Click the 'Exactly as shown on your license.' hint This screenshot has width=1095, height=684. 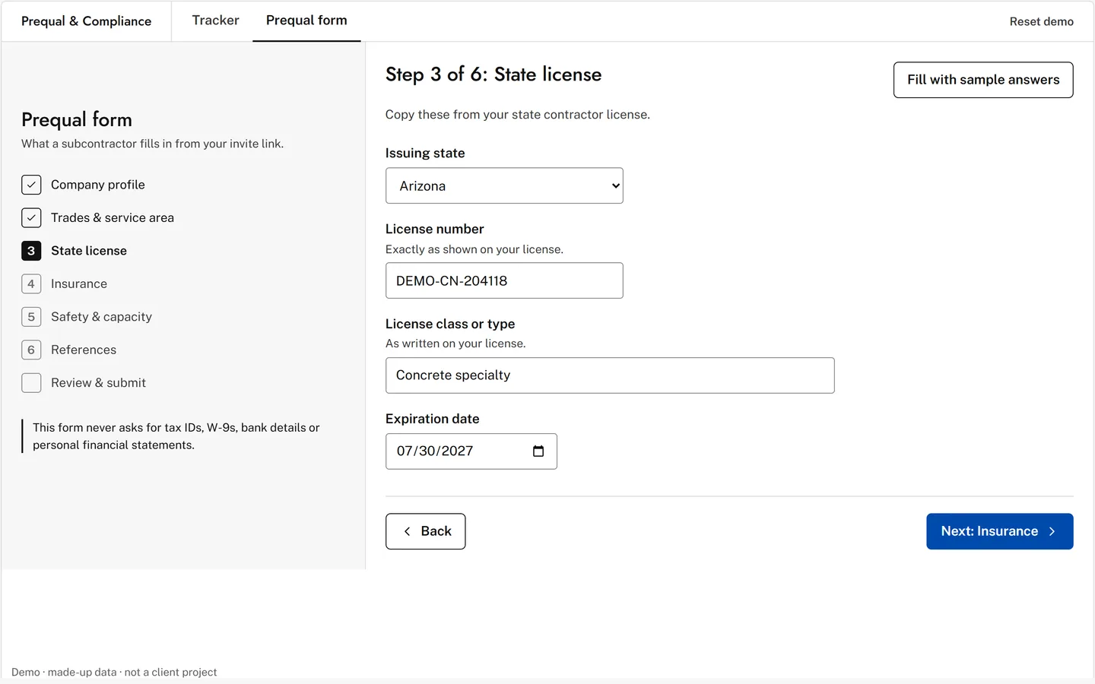click(x=474, y=249)
